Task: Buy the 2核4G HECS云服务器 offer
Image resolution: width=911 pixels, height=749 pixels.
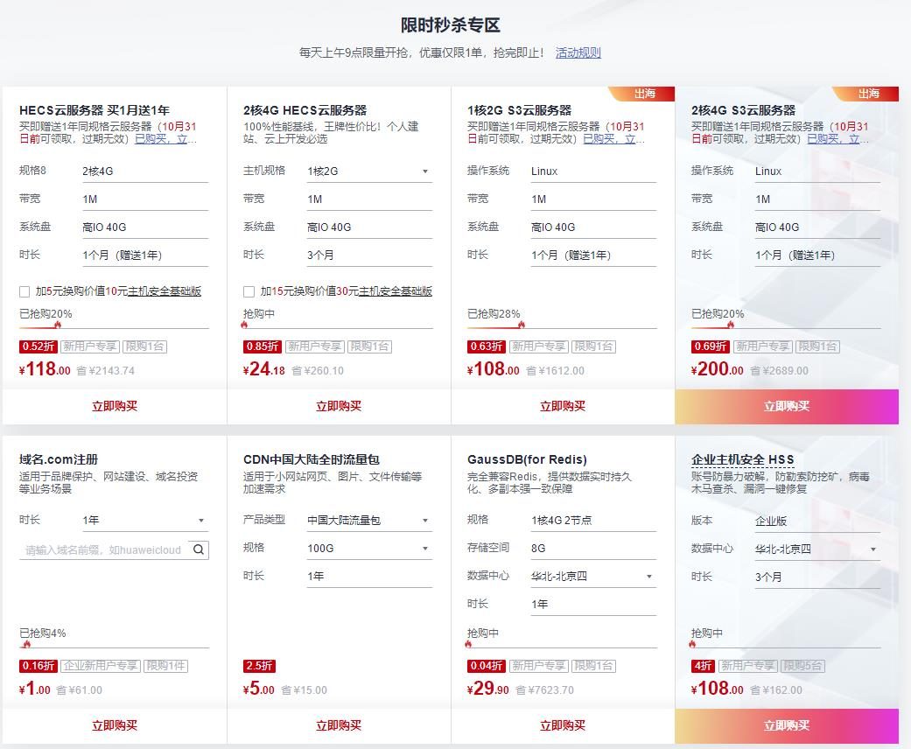Action: tap(339, 406)
